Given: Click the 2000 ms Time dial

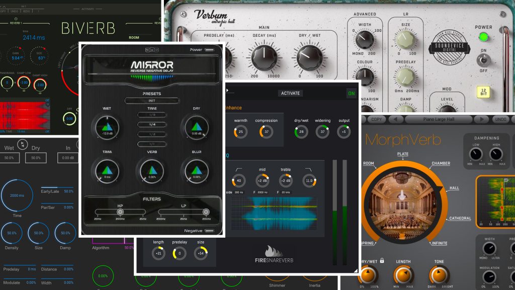Looking at the screenshot, I should [17, 195].
